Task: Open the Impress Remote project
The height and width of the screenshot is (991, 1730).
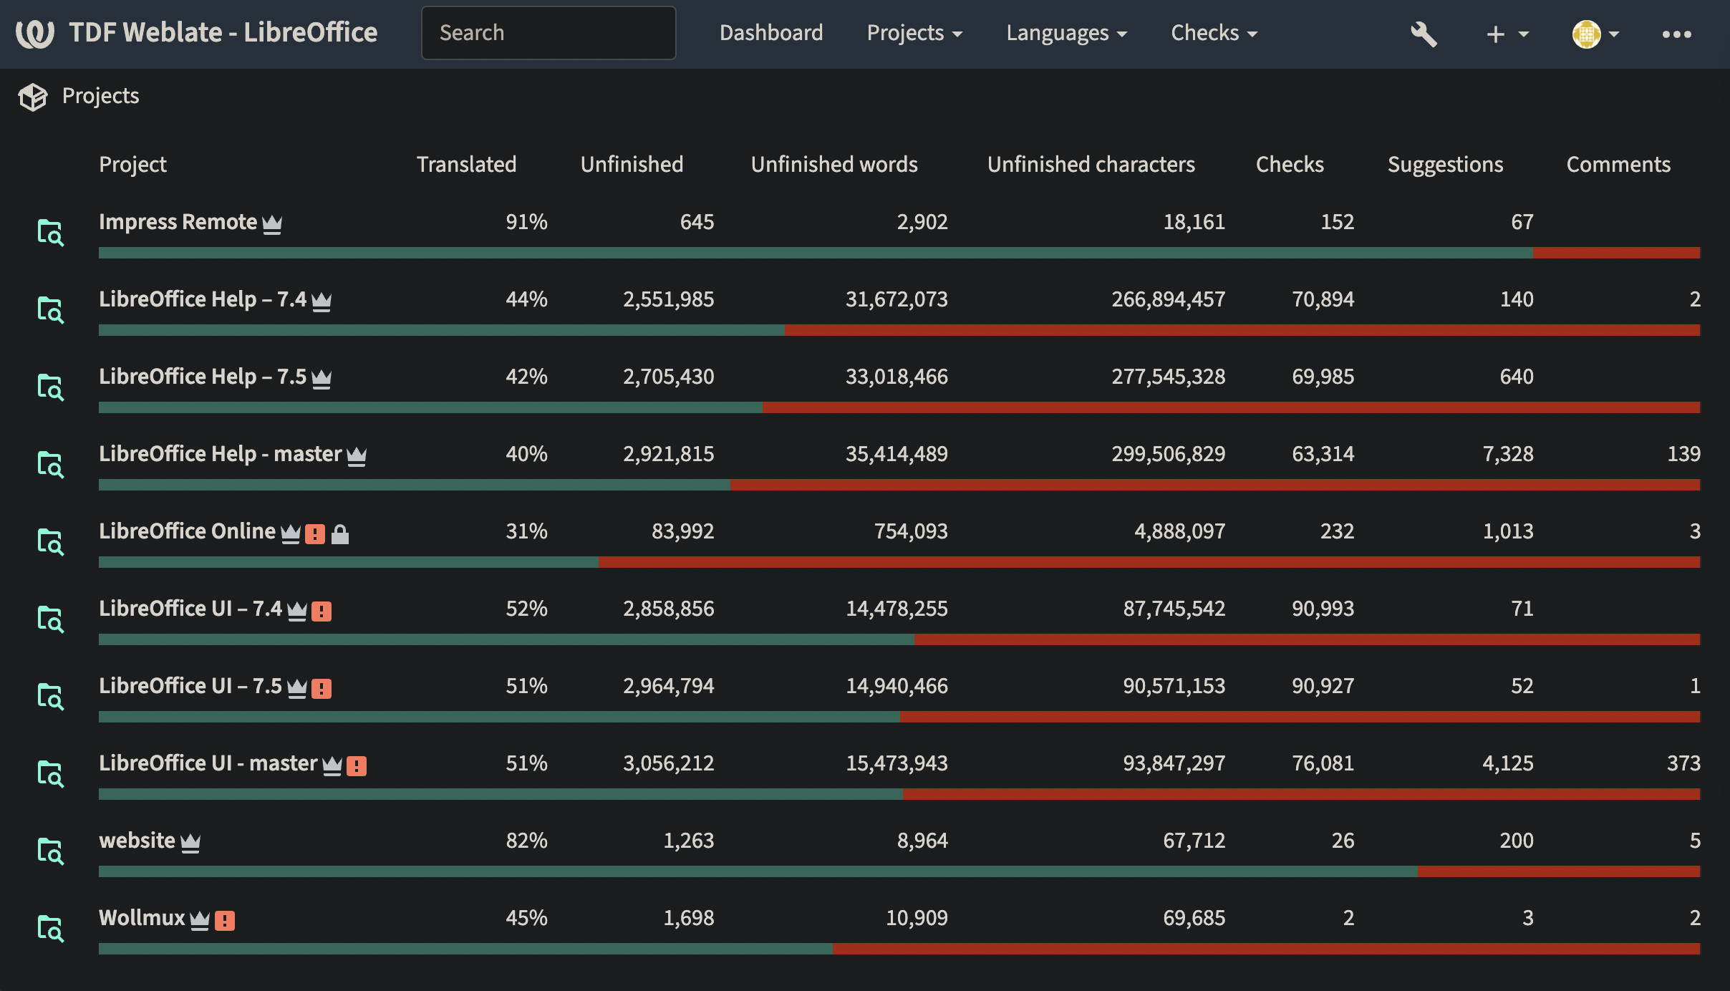Action: click(x=178, y=222)
